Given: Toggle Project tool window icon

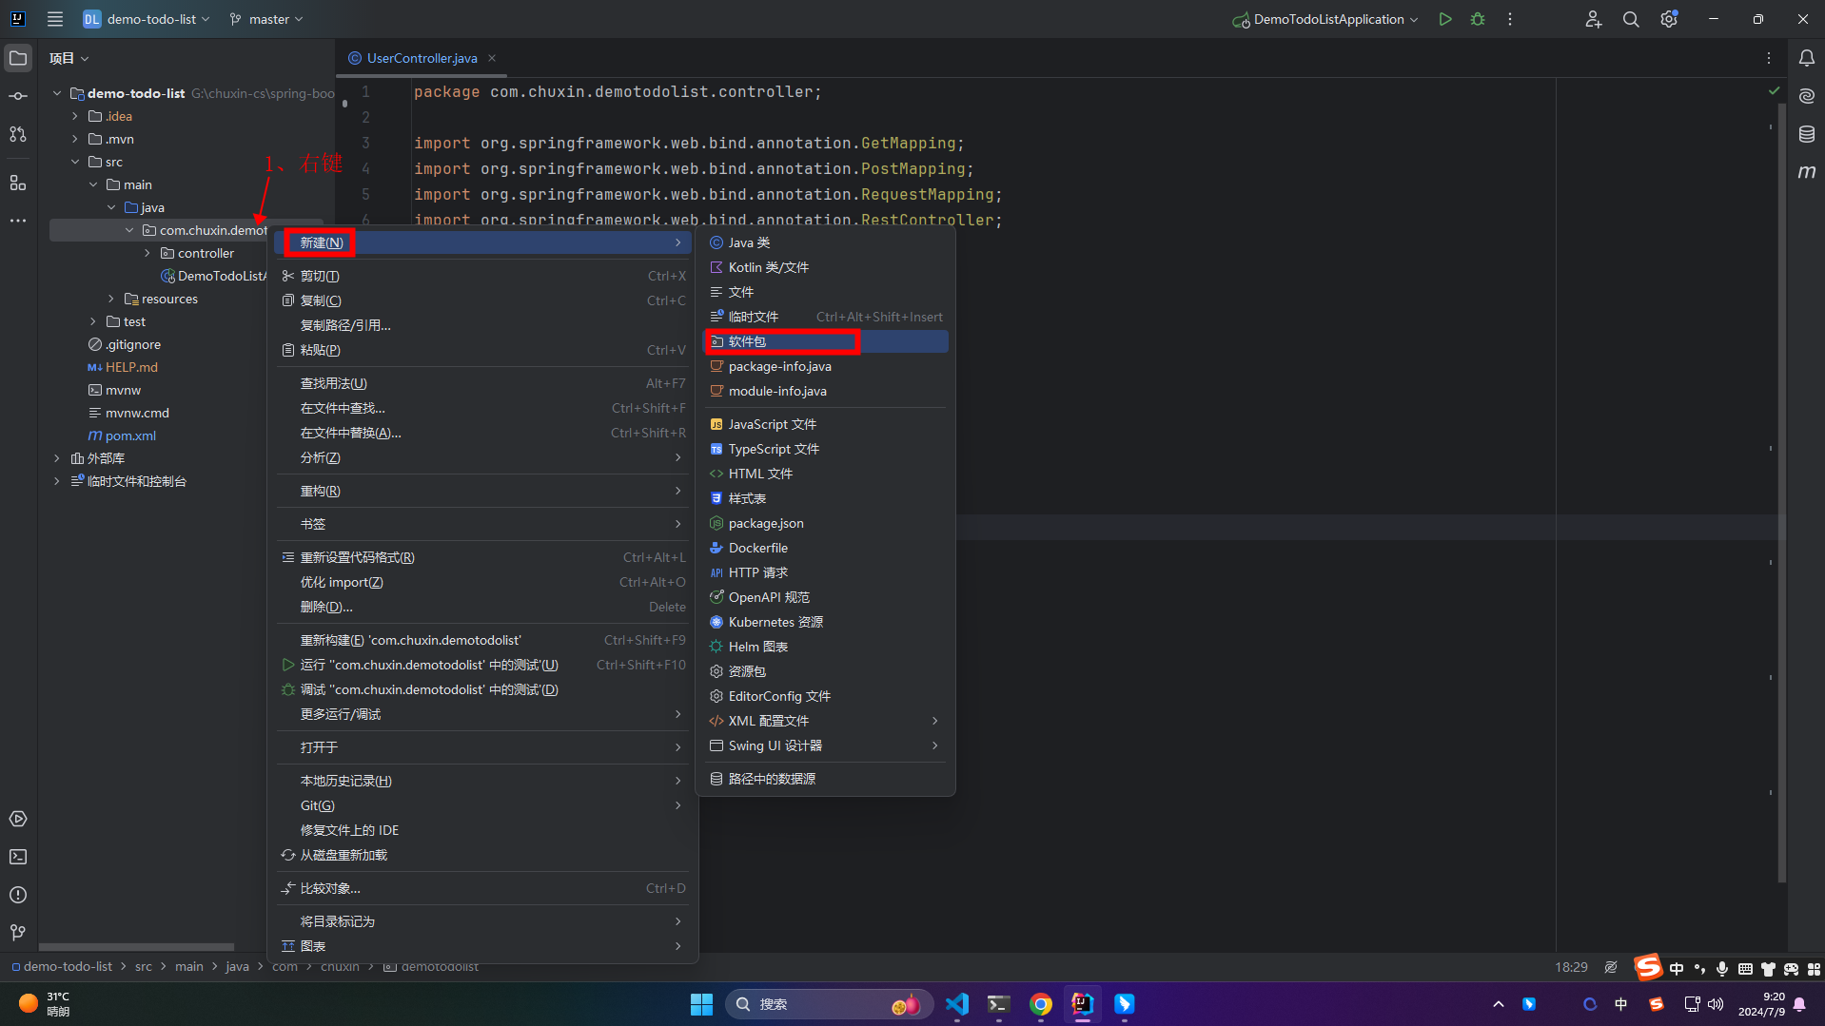Looking at the screenshot, I should coord(18,58).
